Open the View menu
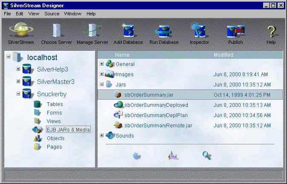The width and height of the screenshot is (287, 184). pyautogui.click(x=34, y=14)
